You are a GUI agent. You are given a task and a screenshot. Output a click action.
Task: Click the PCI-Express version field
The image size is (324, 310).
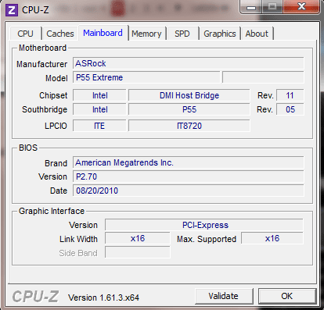point(204,225)
